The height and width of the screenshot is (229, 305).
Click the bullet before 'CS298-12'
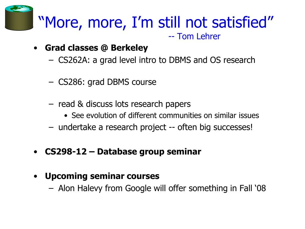click(x=35, y=152)
